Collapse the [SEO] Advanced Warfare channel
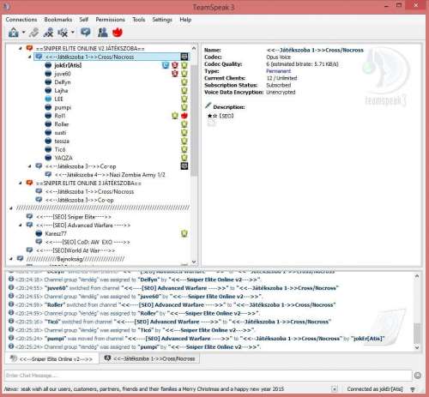This screenshot has width=429, height=397. (21, 225)
